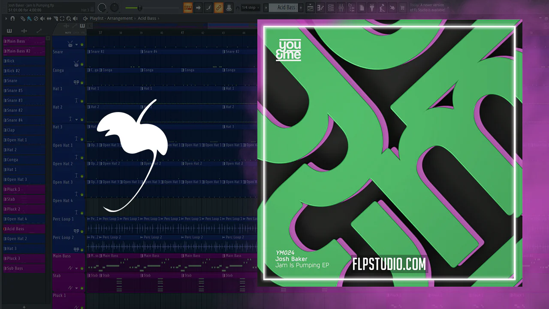
Task: Toggle the multilink to controllers button
Action: click(218, 7)
